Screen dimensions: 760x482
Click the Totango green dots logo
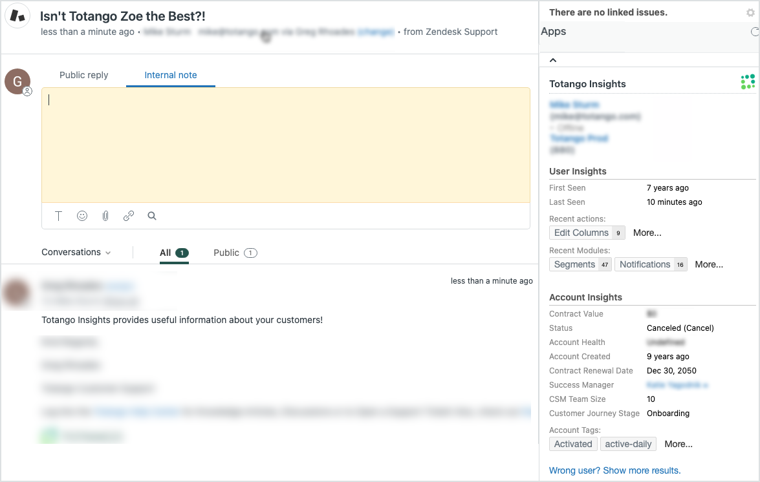748,81
